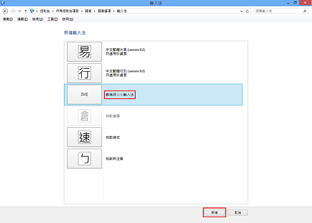Select the 中文繁體大易 (version 6.0) text
The image size is (312, 223).
[125, 50]
